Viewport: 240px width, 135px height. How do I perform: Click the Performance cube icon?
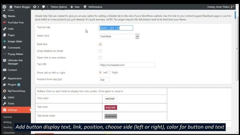(x=85, y=7)
